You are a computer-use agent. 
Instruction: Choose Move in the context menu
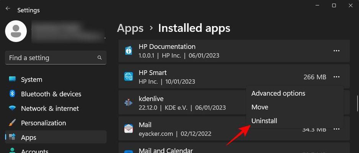(x=259, y=107)
